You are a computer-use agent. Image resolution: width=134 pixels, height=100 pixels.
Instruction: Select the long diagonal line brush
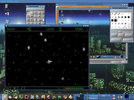point(115,14)
